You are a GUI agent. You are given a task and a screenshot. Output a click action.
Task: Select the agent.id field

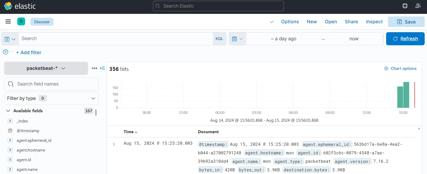(x=24, y=160)
